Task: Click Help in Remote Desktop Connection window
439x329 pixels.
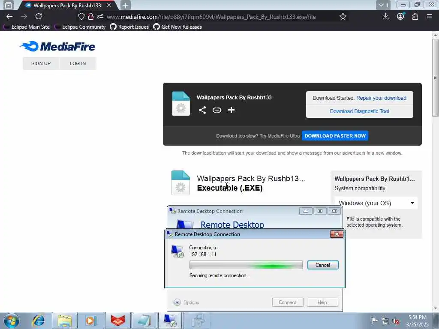Action: [322, 302]
